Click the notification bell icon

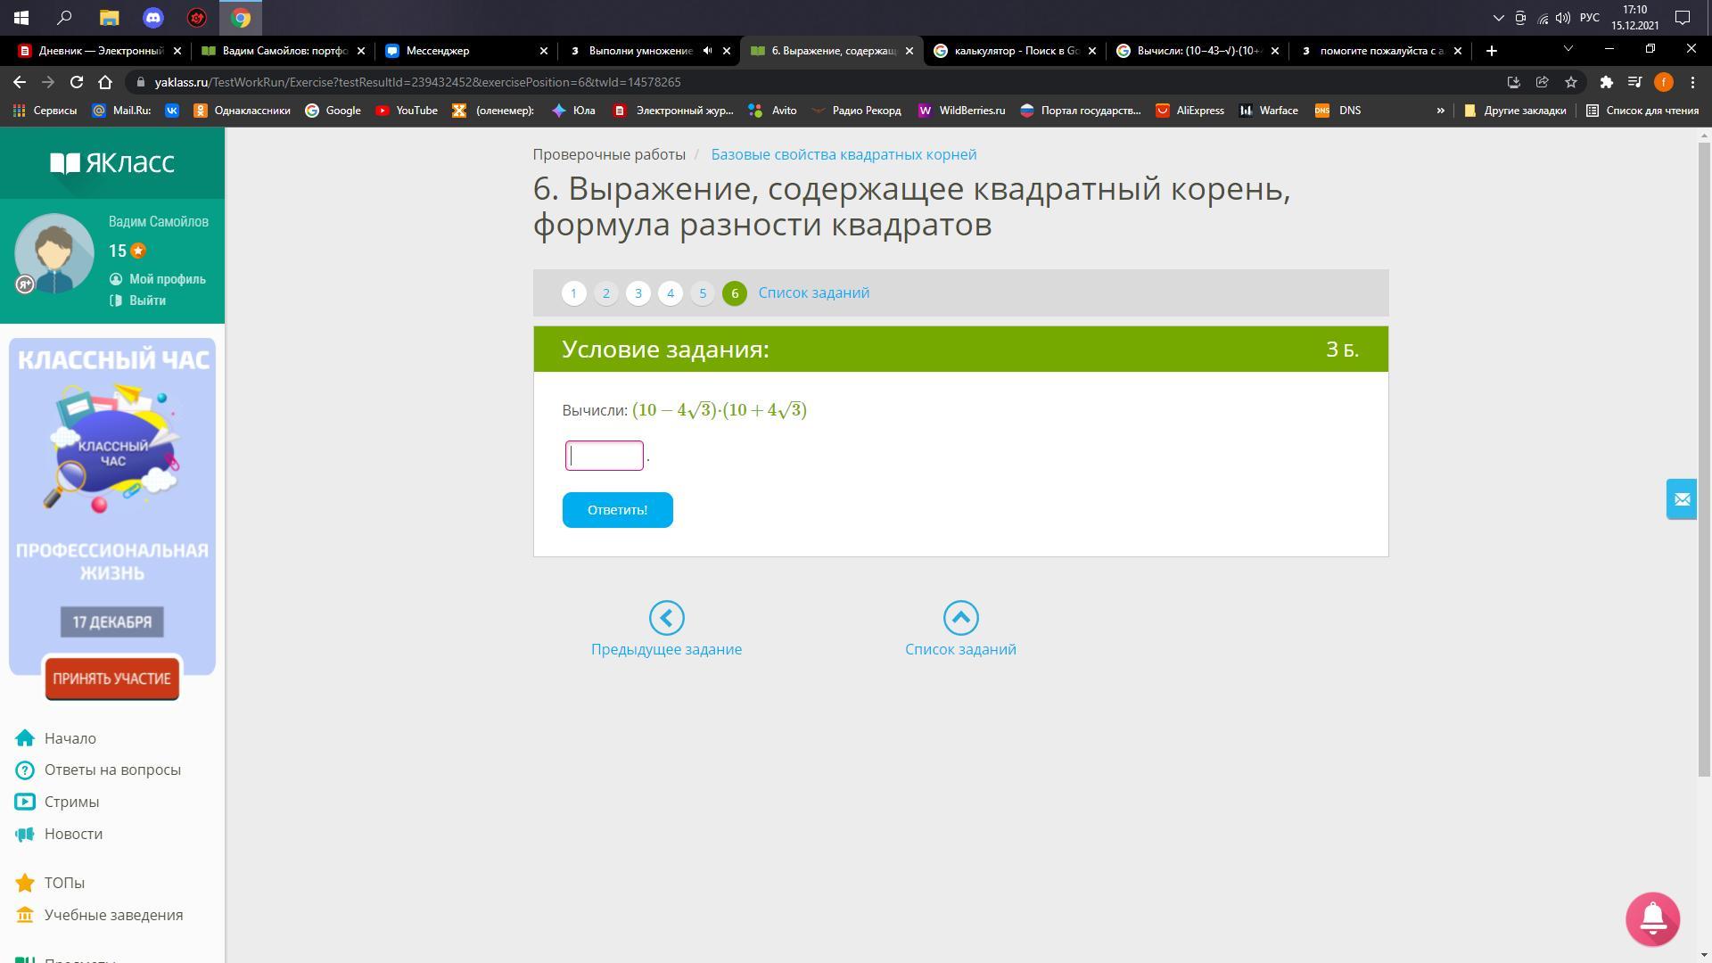tap(1652, 918)
